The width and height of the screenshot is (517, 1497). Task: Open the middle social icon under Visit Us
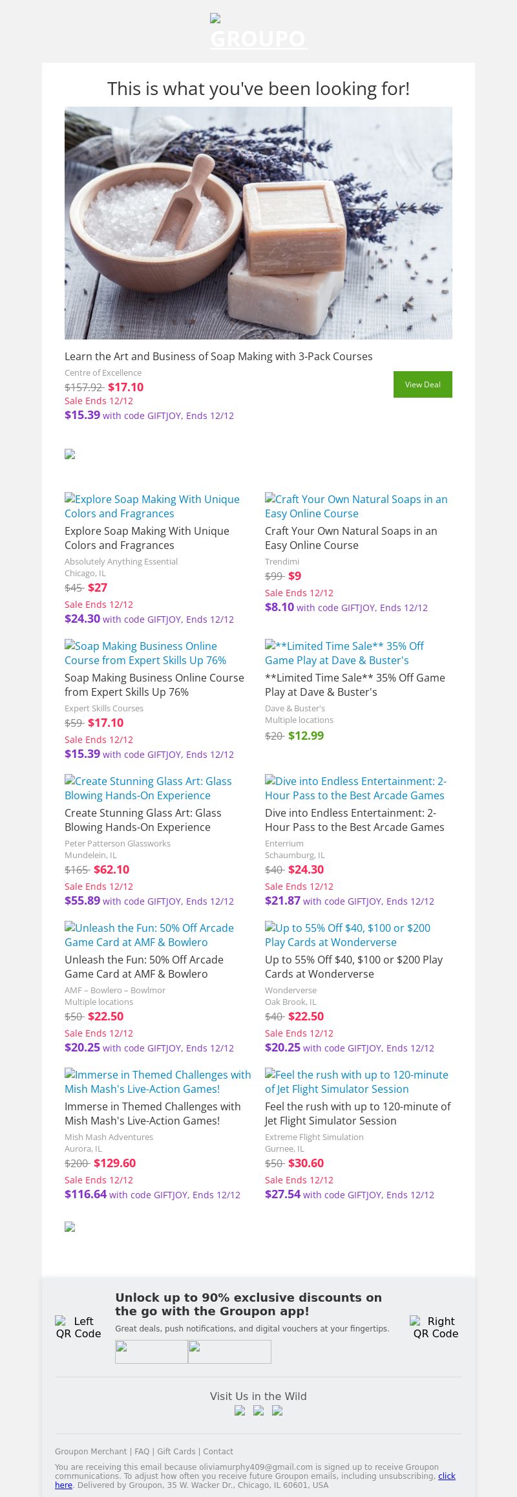(258, 1411)
